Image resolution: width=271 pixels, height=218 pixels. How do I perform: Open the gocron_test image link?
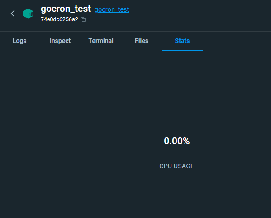112,9
